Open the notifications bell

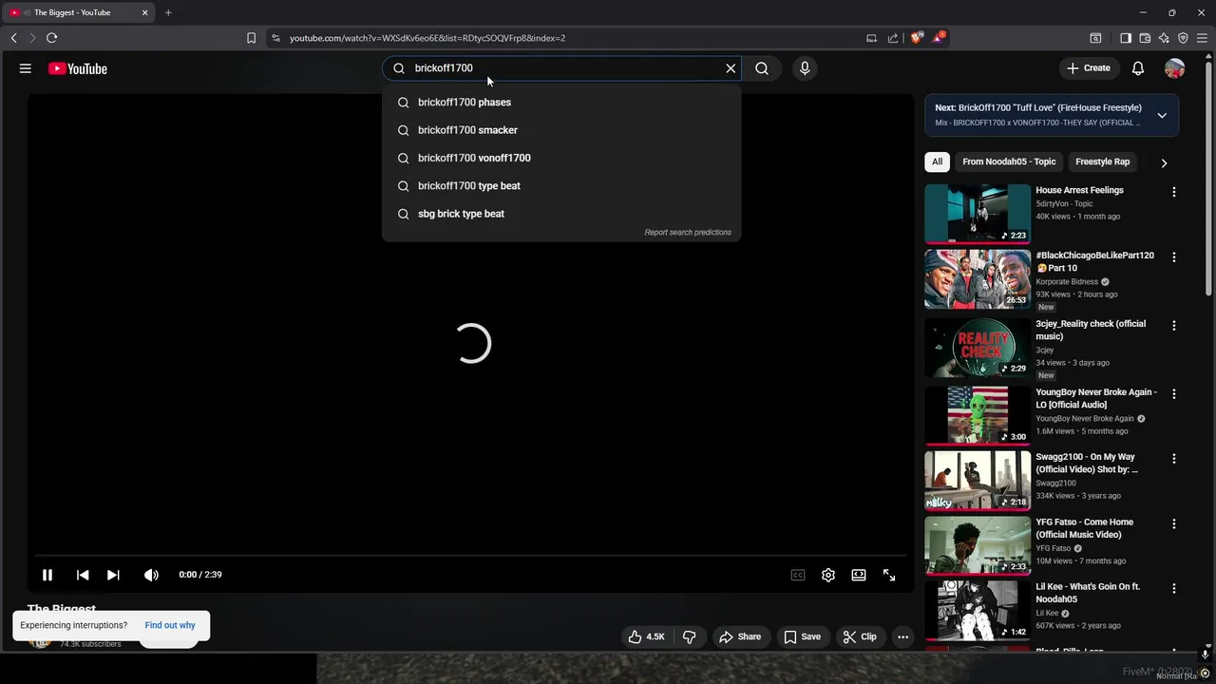coord(1138,68)
